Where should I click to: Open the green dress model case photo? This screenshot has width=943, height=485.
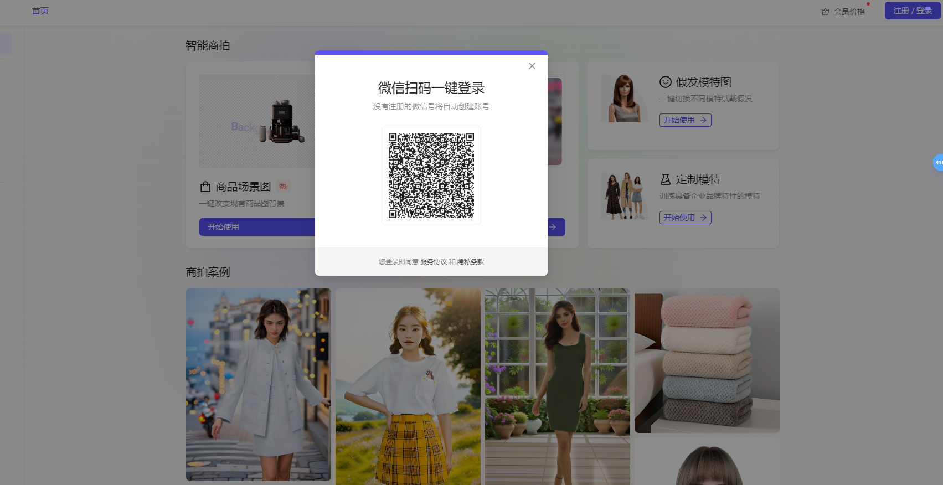tap(558, 386)
